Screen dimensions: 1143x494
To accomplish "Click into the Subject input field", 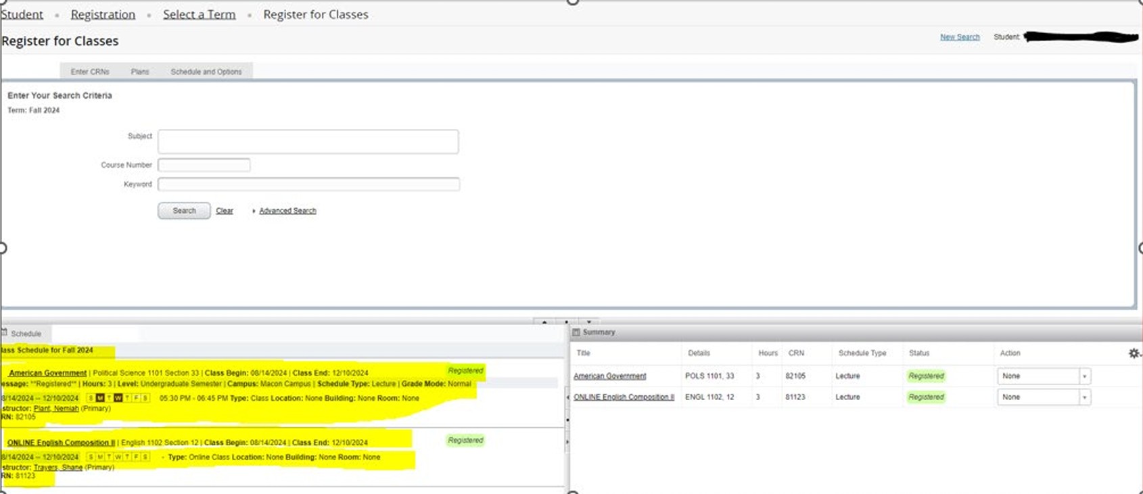I will [308, 142].
